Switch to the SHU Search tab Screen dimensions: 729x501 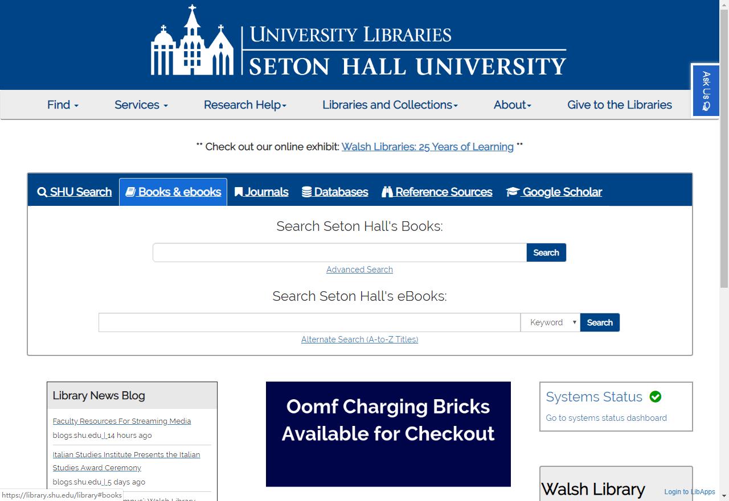point(75,192)
